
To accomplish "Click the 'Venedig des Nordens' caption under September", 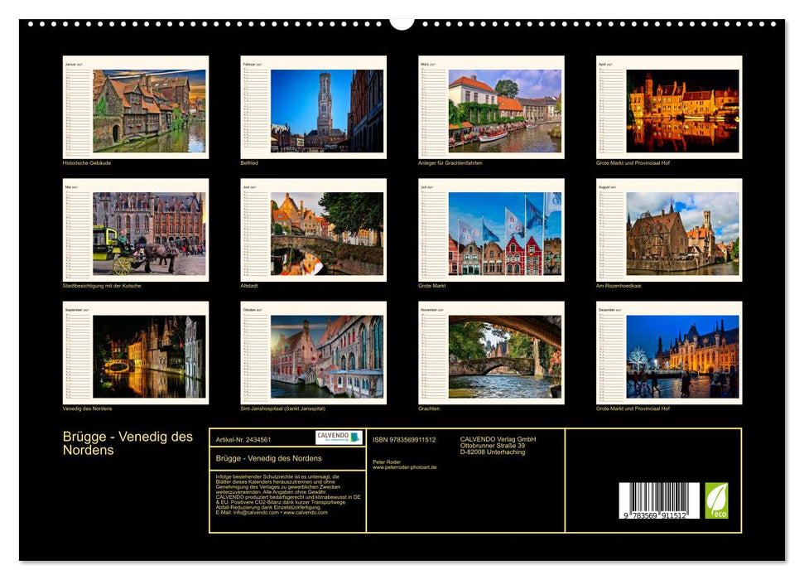I will (x=87, y=408).
